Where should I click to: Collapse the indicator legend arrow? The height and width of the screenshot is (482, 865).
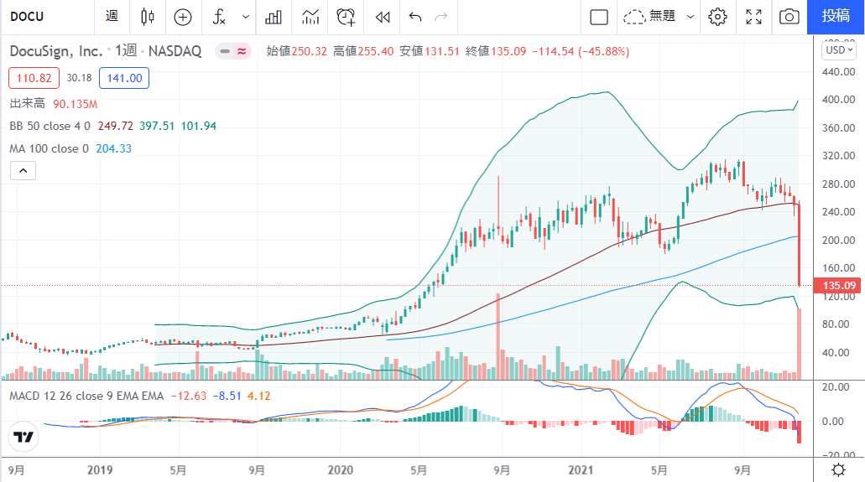coord(23,171)
